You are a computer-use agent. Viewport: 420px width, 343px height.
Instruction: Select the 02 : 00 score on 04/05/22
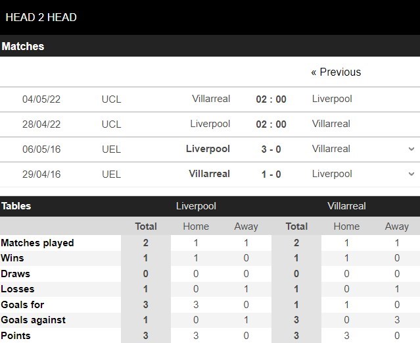[x=271, y=99]
